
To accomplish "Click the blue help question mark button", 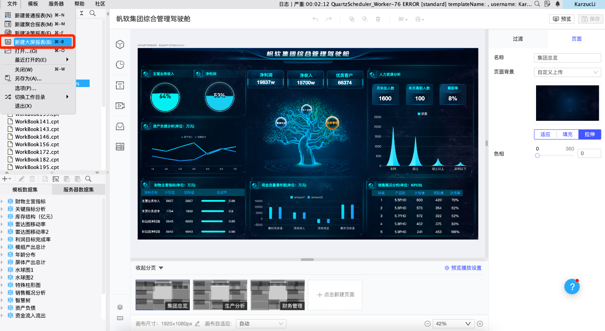I will coord(572,287).
